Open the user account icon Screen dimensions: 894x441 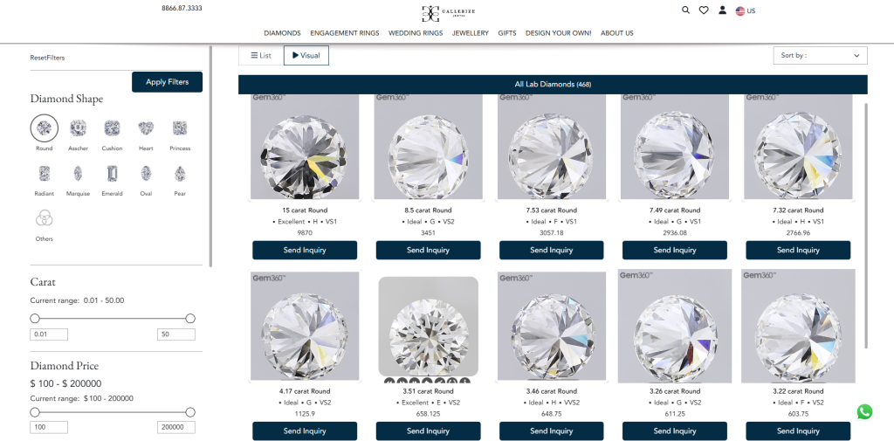pyautogui.click(x=722, y=10)
